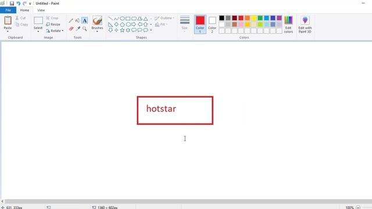Open Customize Quick Access Toolbar arrow
Viewport: 372px width, 209px height.
point(30,3)
